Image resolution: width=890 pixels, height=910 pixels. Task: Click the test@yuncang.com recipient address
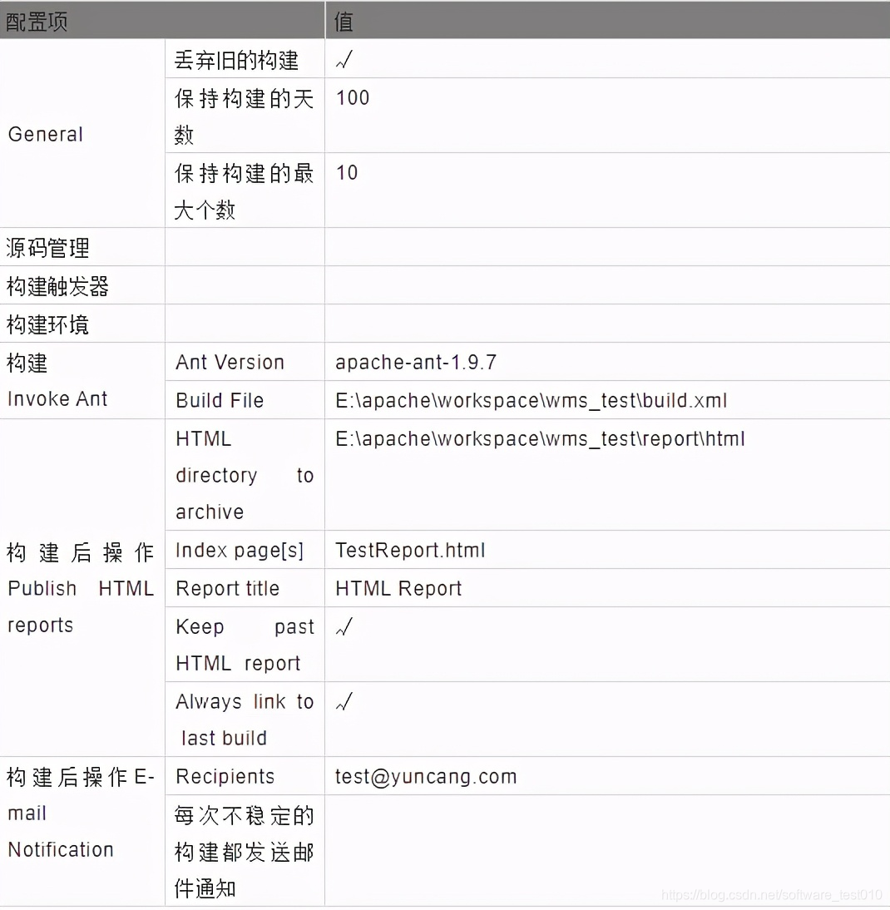point(425,776)
